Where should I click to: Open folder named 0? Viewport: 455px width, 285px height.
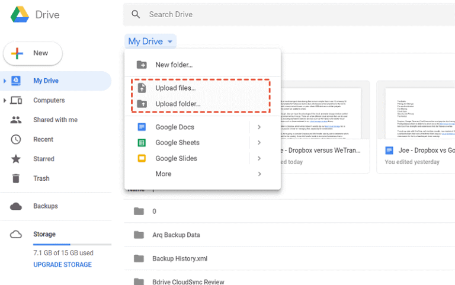(x=289, y=212)
